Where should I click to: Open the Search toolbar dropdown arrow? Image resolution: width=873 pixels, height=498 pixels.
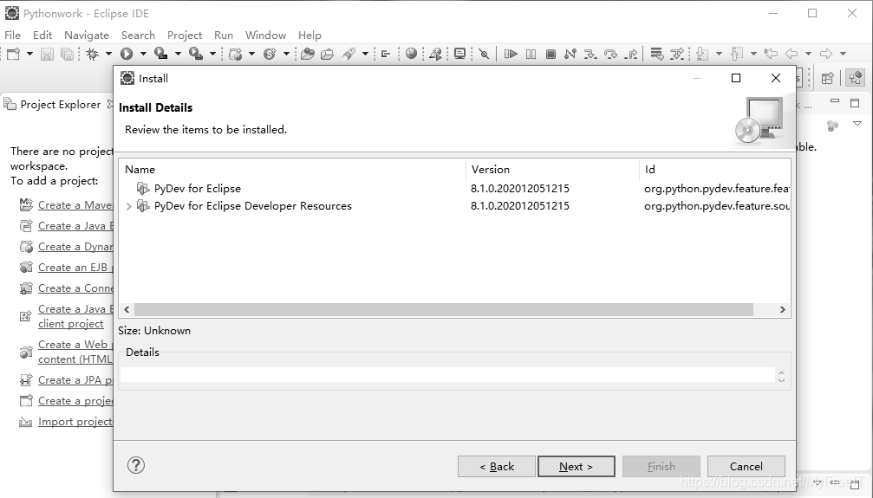pos(365,54)
